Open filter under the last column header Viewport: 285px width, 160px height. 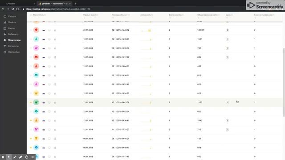pyautogui.click(x=255, y=18)
